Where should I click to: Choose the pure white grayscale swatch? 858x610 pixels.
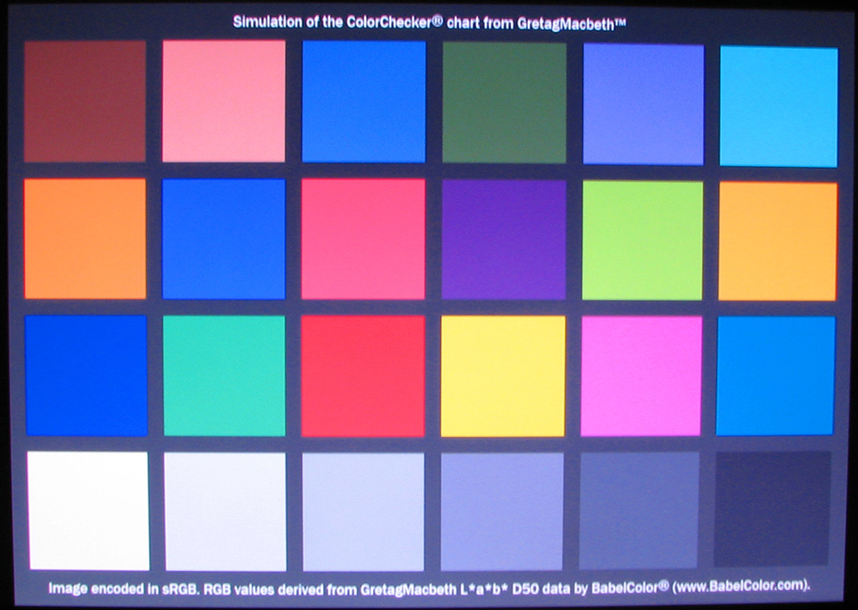pyautogui.click(x=88, y=510)
